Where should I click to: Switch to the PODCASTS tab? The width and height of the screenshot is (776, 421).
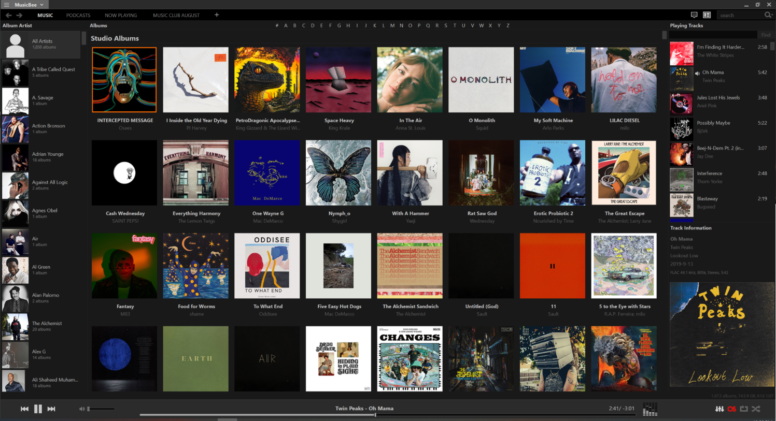[x=78, y=16]
